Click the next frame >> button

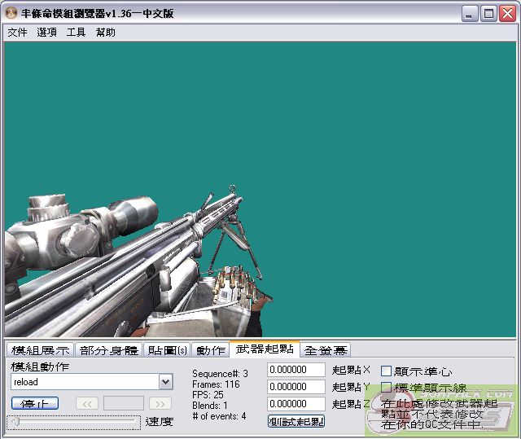point(160,403)
